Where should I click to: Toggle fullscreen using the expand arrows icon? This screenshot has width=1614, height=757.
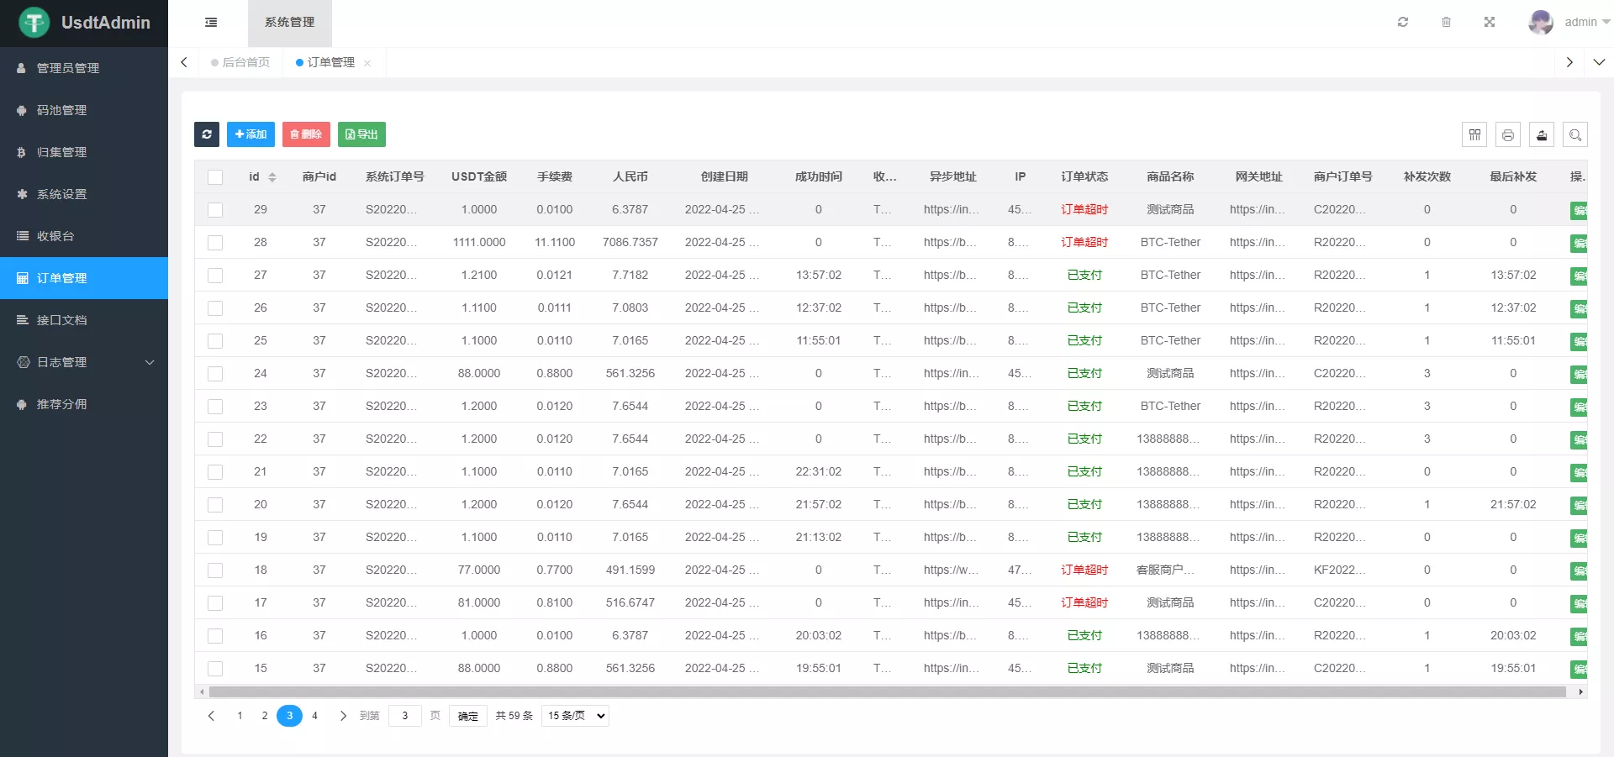coord(1490,22)
